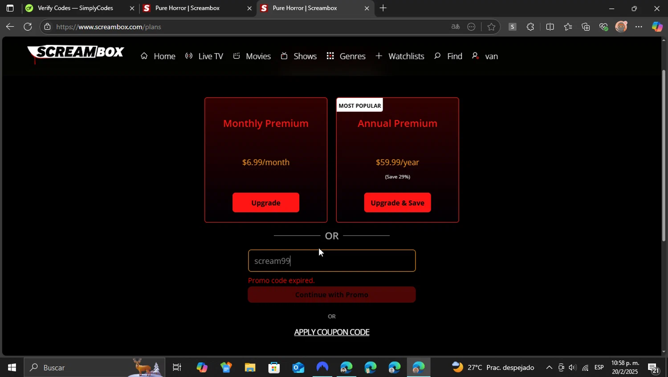This screenshot has width=668, height=377.
Task: Focus the promo code input field
Action: [x=332, y=261]
